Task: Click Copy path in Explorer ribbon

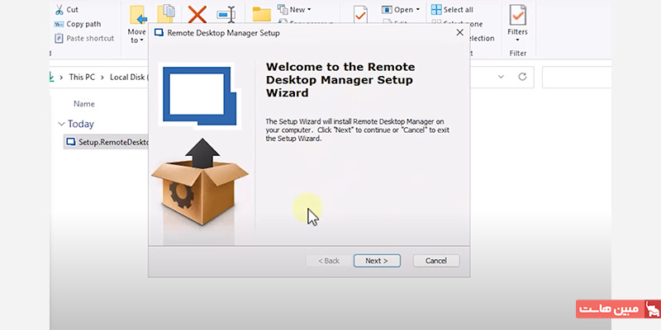Action: tap(78, 24)
